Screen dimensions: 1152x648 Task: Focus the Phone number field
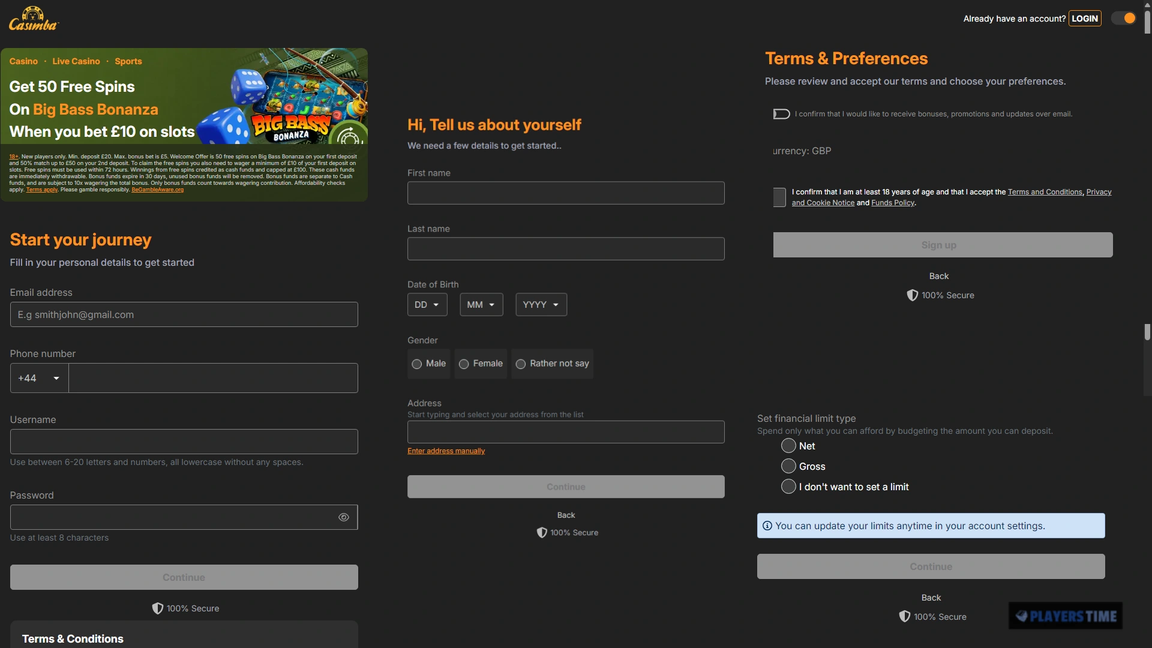coord(213,378)
